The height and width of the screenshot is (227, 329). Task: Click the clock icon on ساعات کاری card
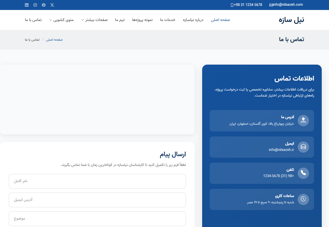click(303, 199)
